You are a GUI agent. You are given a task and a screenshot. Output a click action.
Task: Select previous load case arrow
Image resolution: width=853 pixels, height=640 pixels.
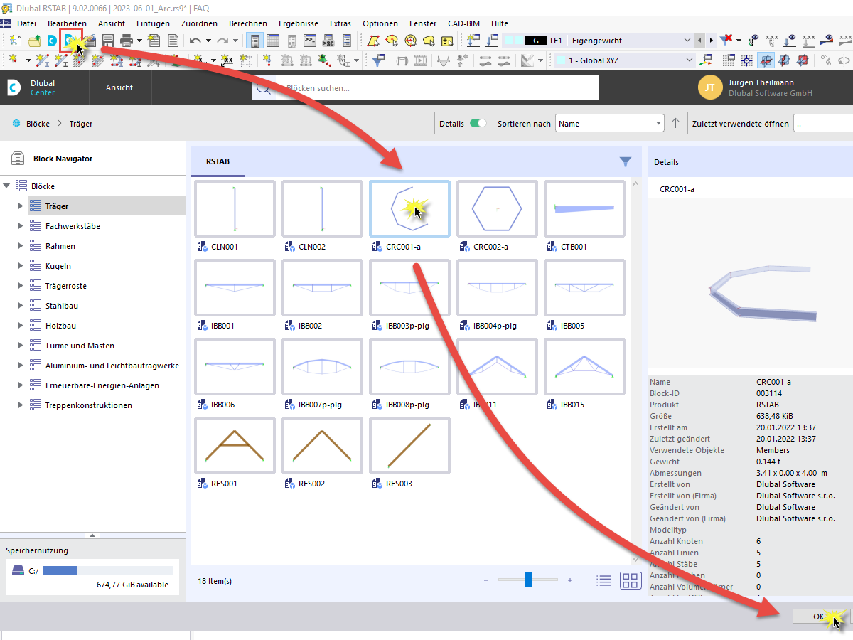tap(700, 41)
